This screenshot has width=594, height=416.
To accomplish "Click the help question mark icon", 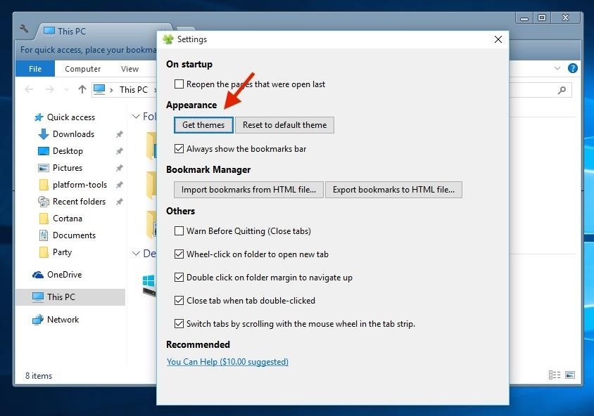I will (x=572, y=68).
